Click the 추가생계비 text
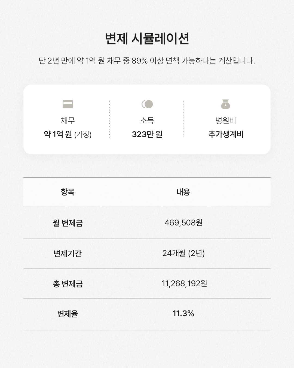This screenshot has height=368, width=294. pos(226,134)
